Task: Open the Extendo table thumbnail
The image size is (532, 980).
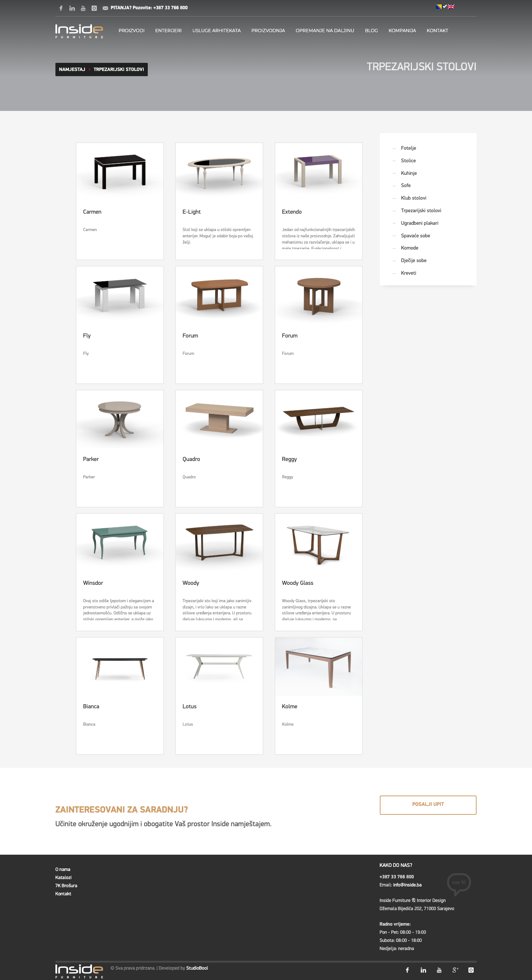Action: 318,170
